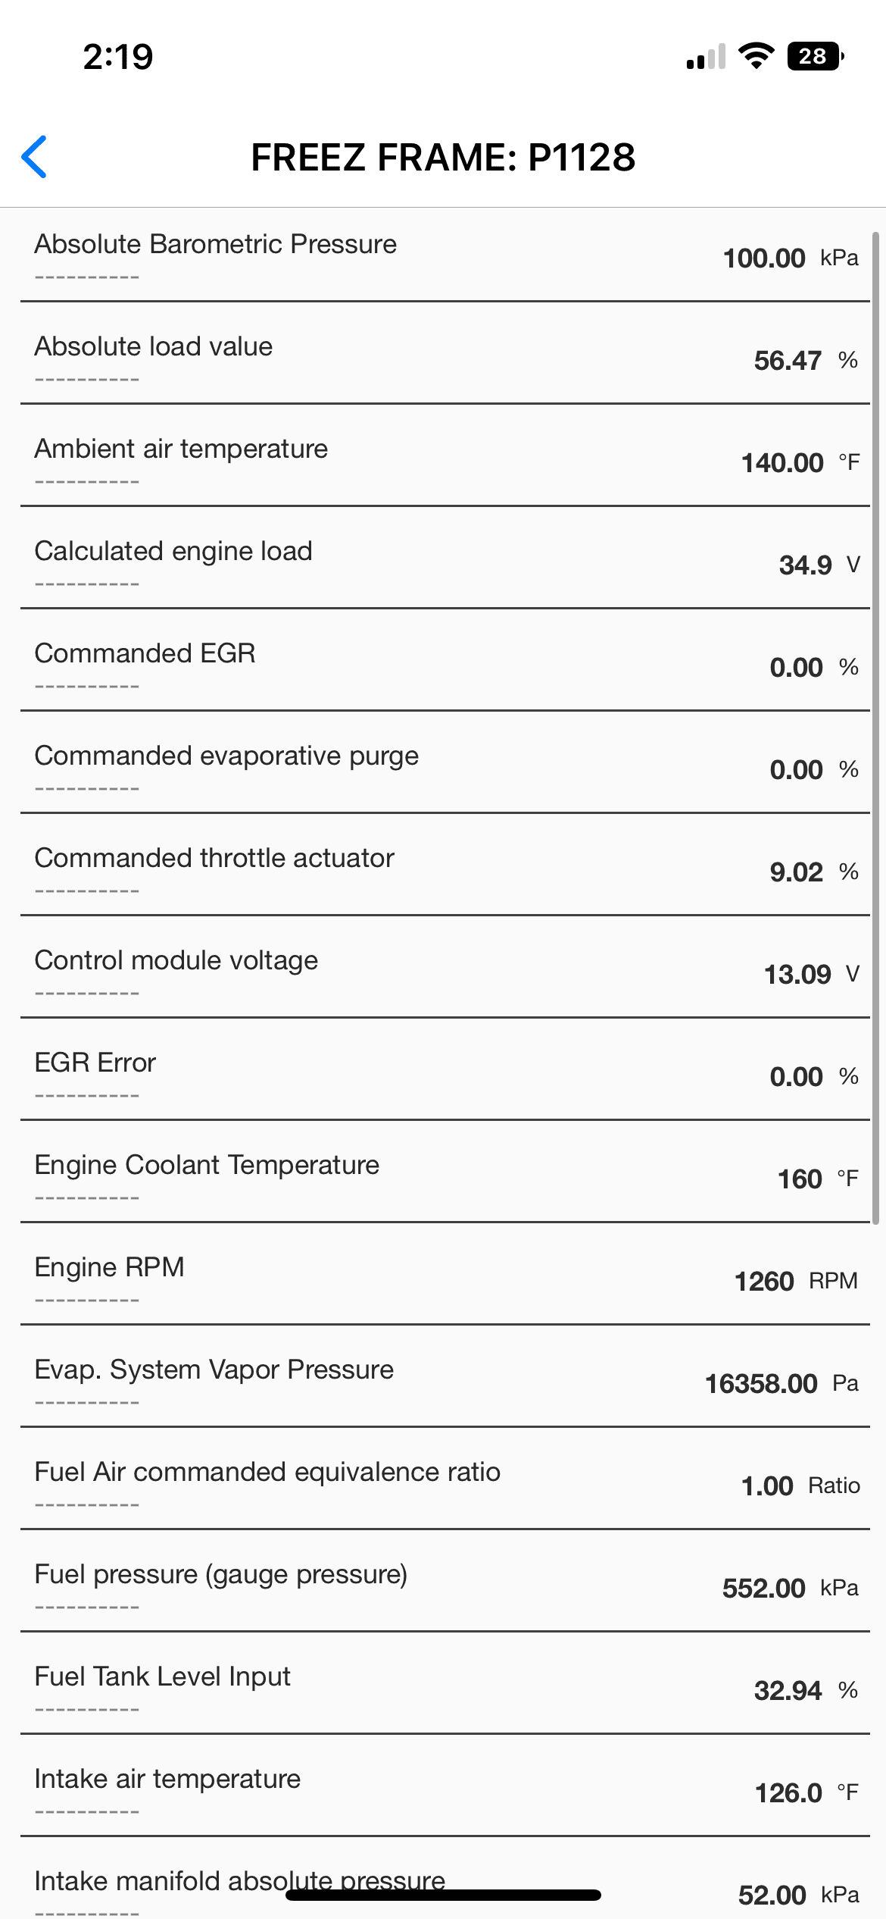The image size is (886, 1919).
Task: Tap the Evap. System Vapor Pressure row
Action: 443,1382
